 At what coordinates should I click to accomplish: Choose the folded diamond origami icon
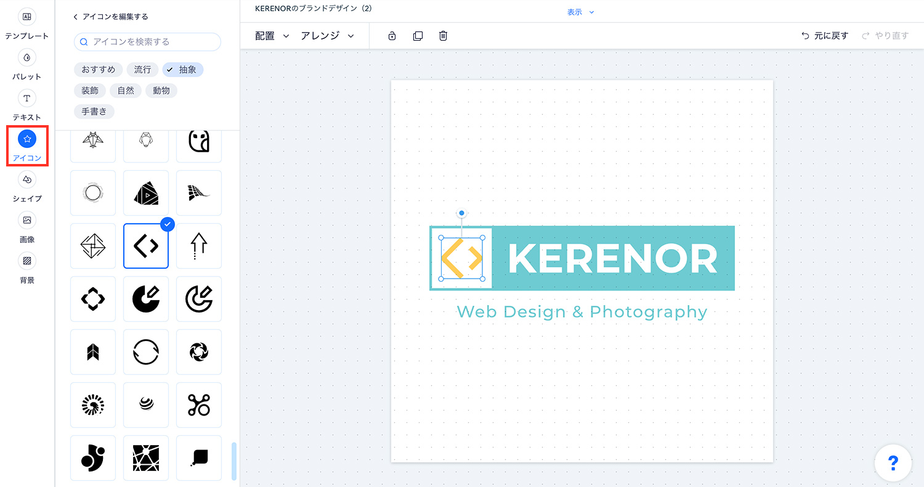[93, 246]
